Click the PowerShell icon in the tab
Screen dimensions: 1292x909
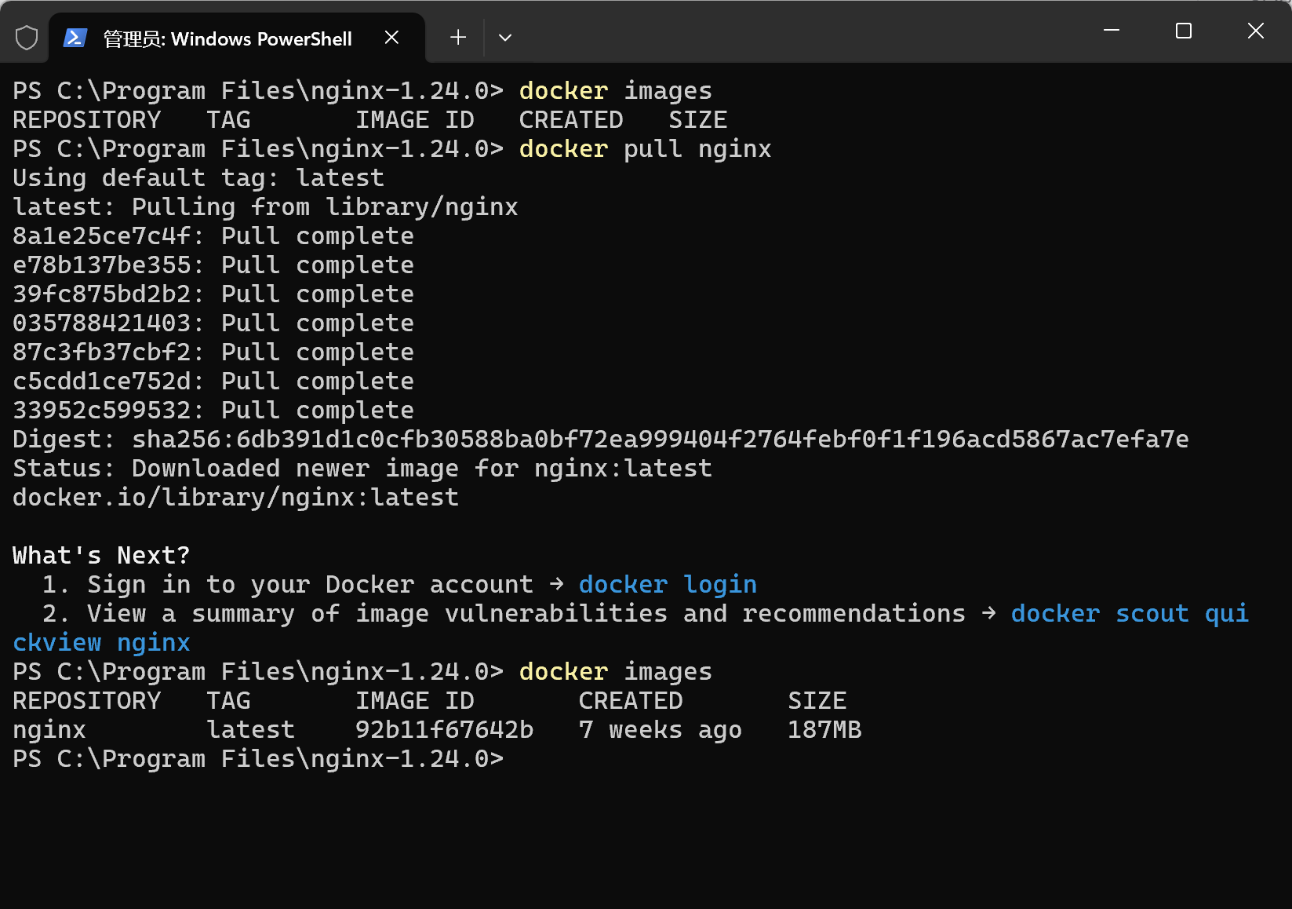pyautogui.click(x=75, y=38)
